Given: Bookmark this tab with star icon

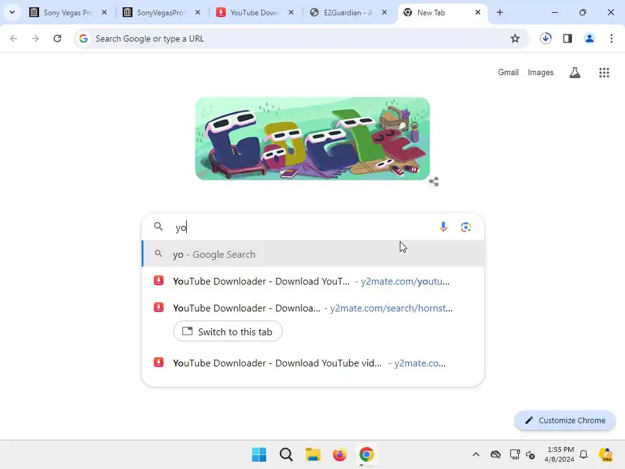Looking at the screenshot, I should (x=515, y=38).
